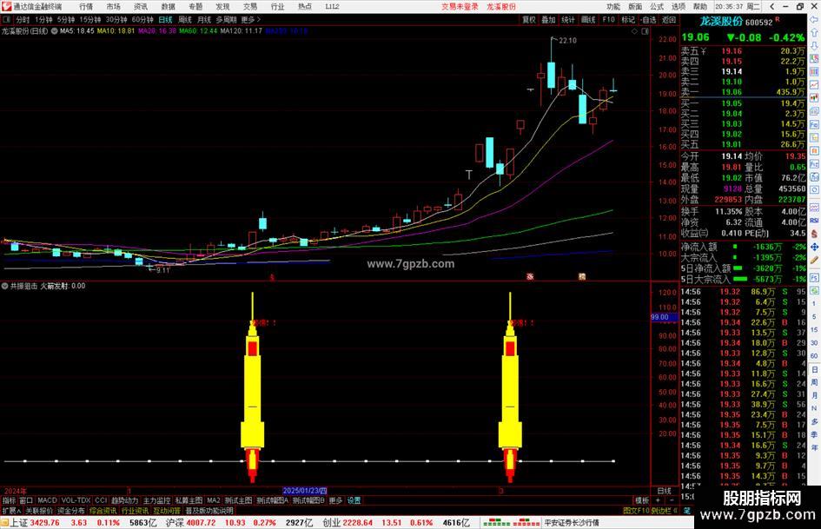The height and width of the screenshot is (529, 821).
Task: Click the F10 button in toolbar
Action: (x=608, y=19)
